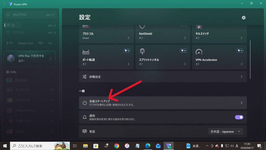Open the プロトコル Smart protocol setting

[x=106, y=35]
